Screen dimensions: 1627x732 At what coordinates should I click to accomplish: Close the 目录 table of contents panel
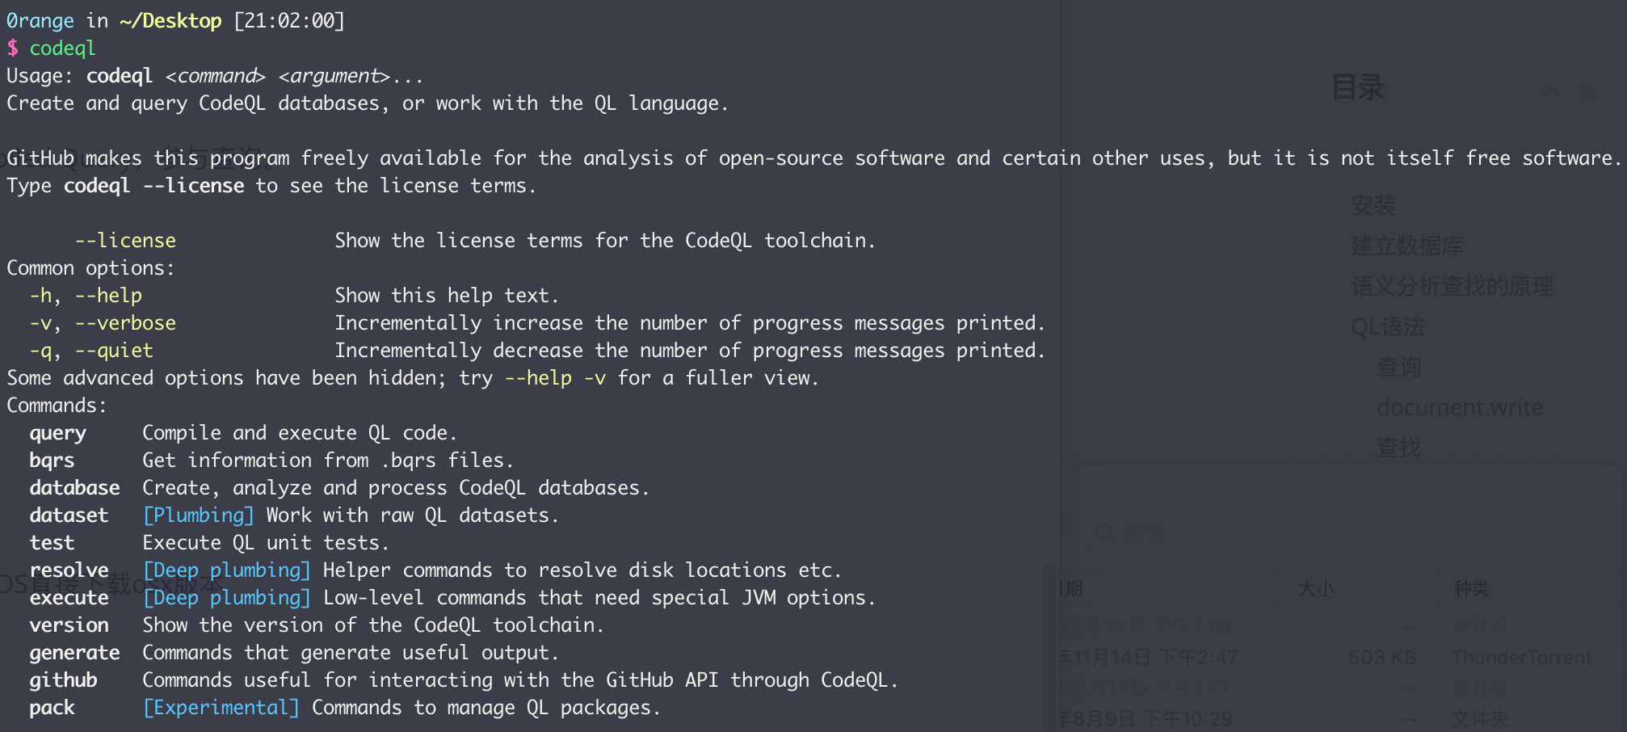tap(1587, 94)
